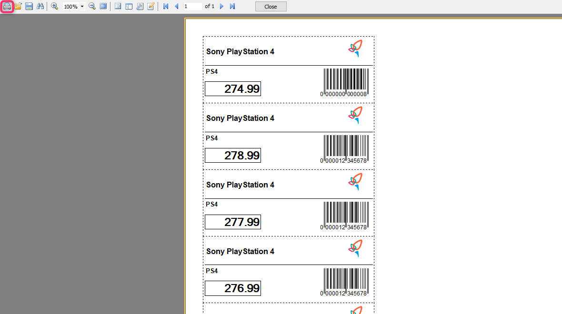
Task: Go to the first page
Action: (166, 7)
